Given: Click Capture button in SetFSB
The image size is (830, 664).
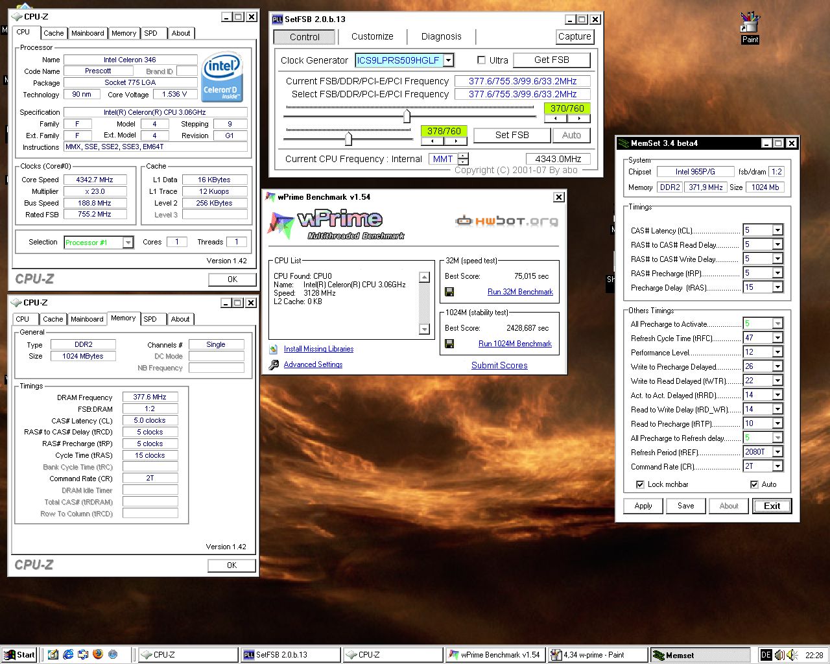Looking at the screenshot, I should [575, 37].
